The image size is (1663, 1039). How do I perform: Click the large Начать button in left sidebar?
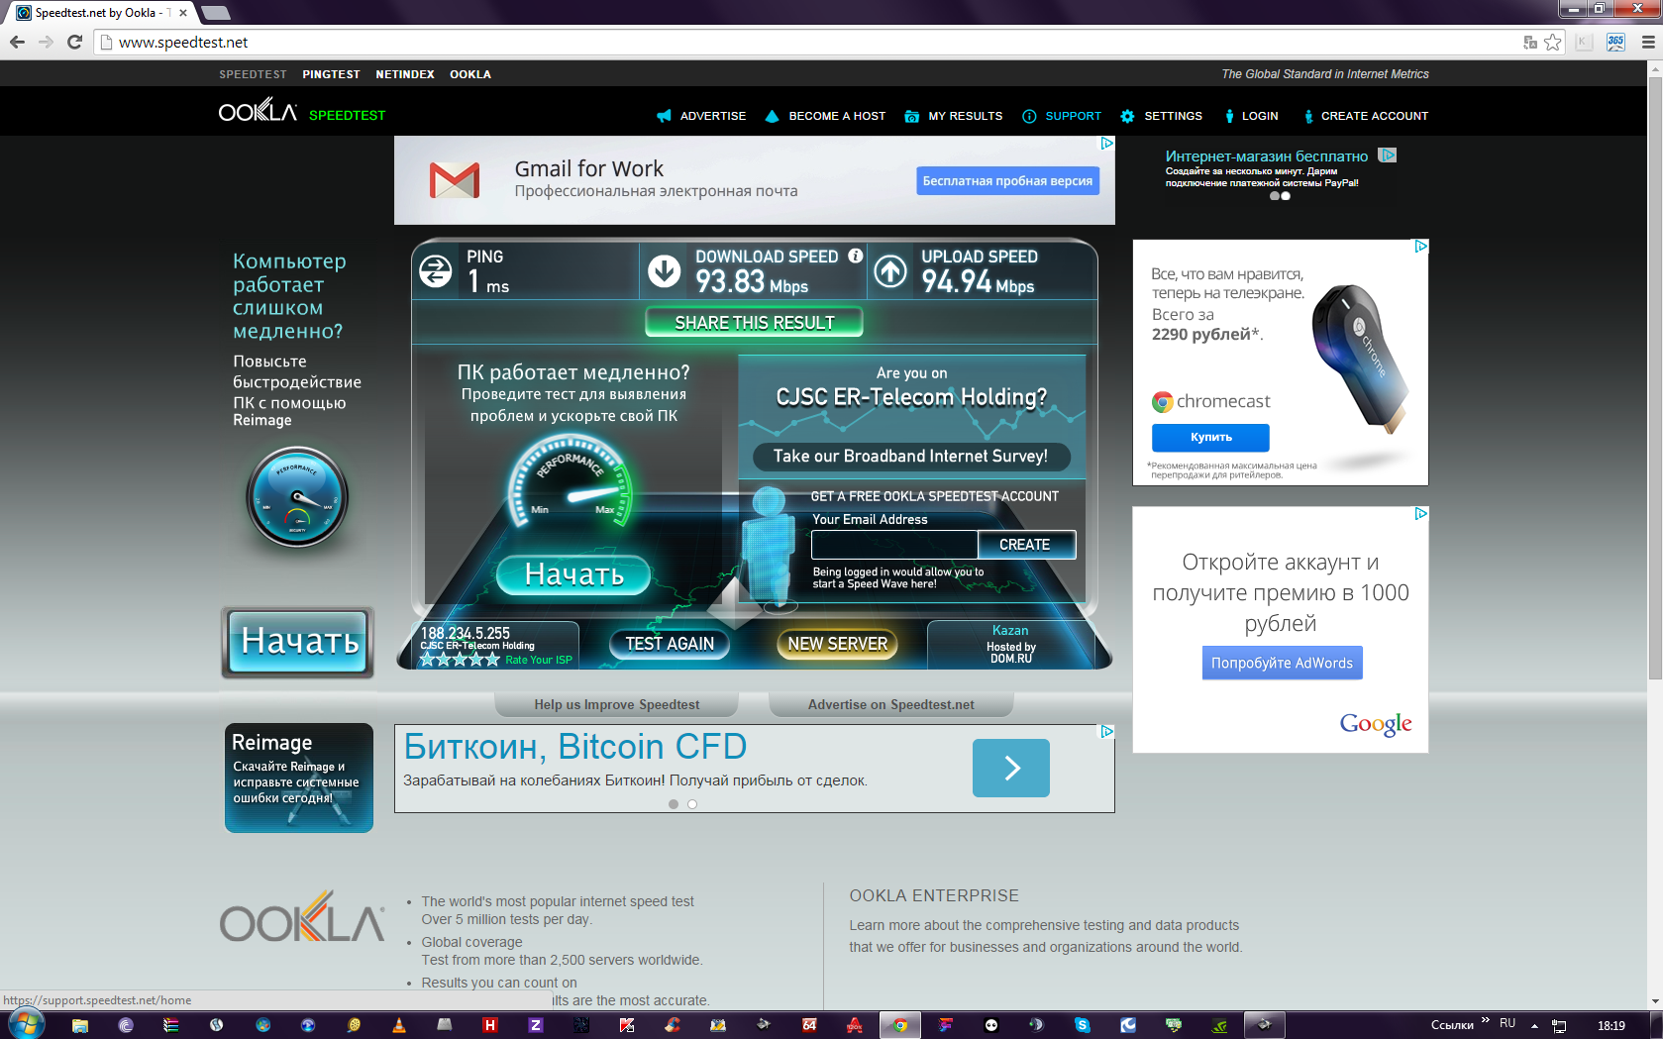coord(298,642)
